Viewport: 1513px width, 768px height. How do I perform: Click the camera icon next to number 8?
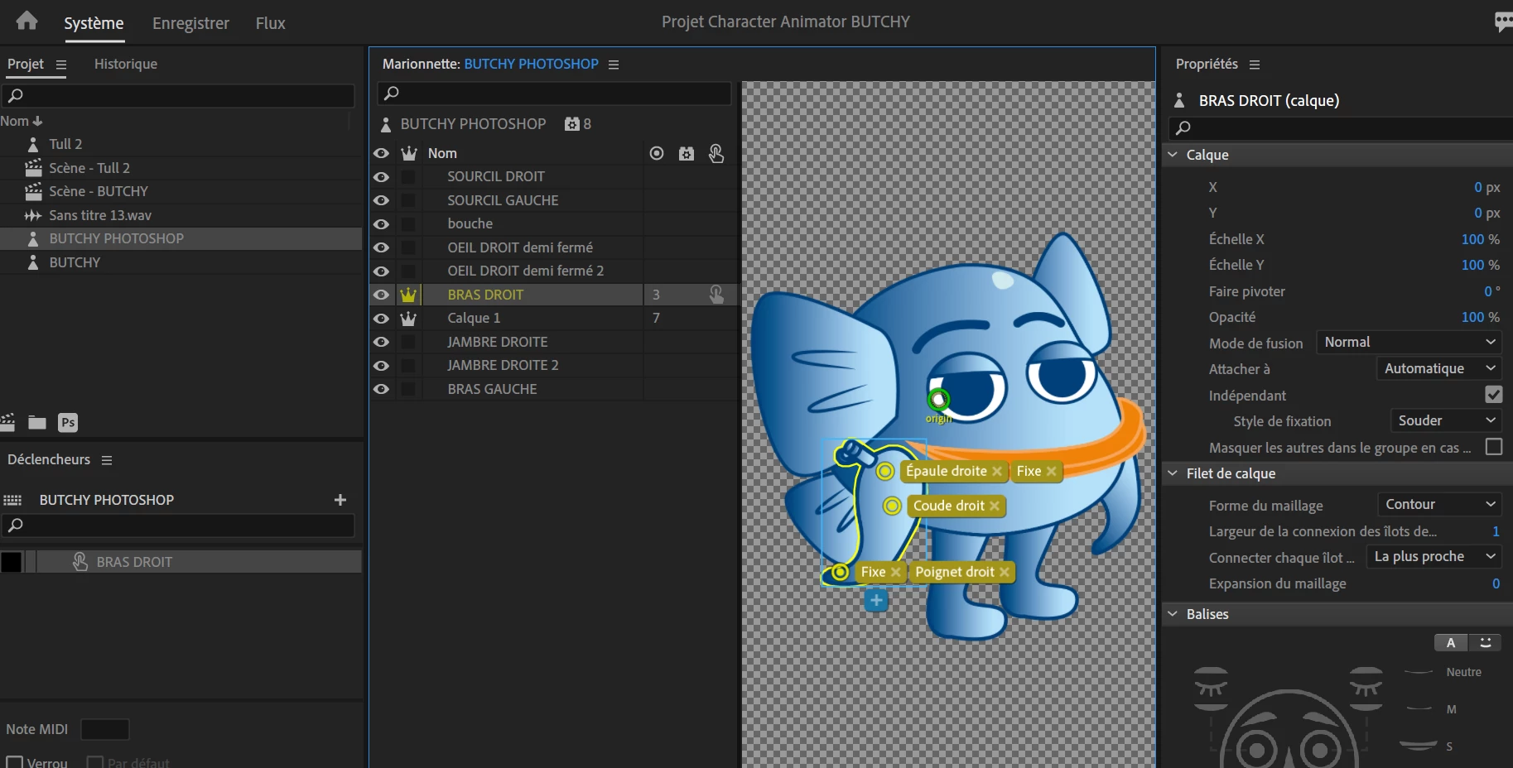572,124
